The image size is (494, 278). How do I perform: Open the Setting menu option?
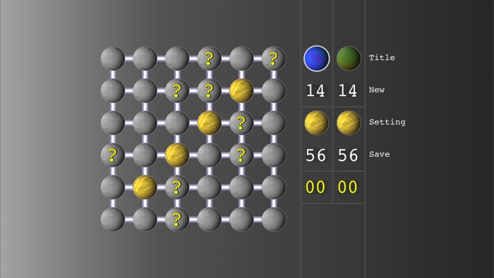387,122
